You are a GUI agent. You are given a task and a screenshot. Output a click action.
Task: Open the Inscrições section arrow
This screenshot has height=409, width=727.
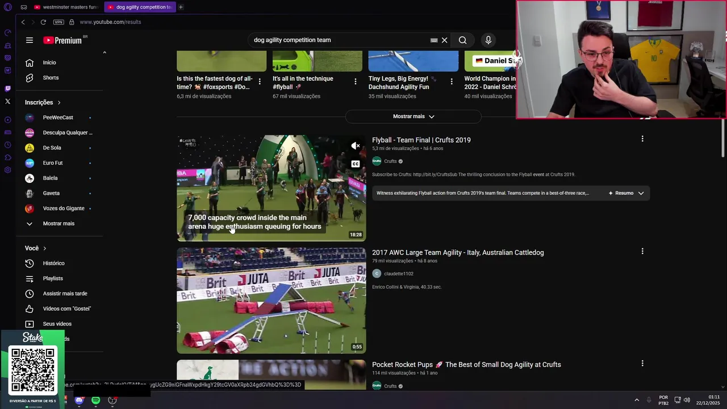click(59, 102)
